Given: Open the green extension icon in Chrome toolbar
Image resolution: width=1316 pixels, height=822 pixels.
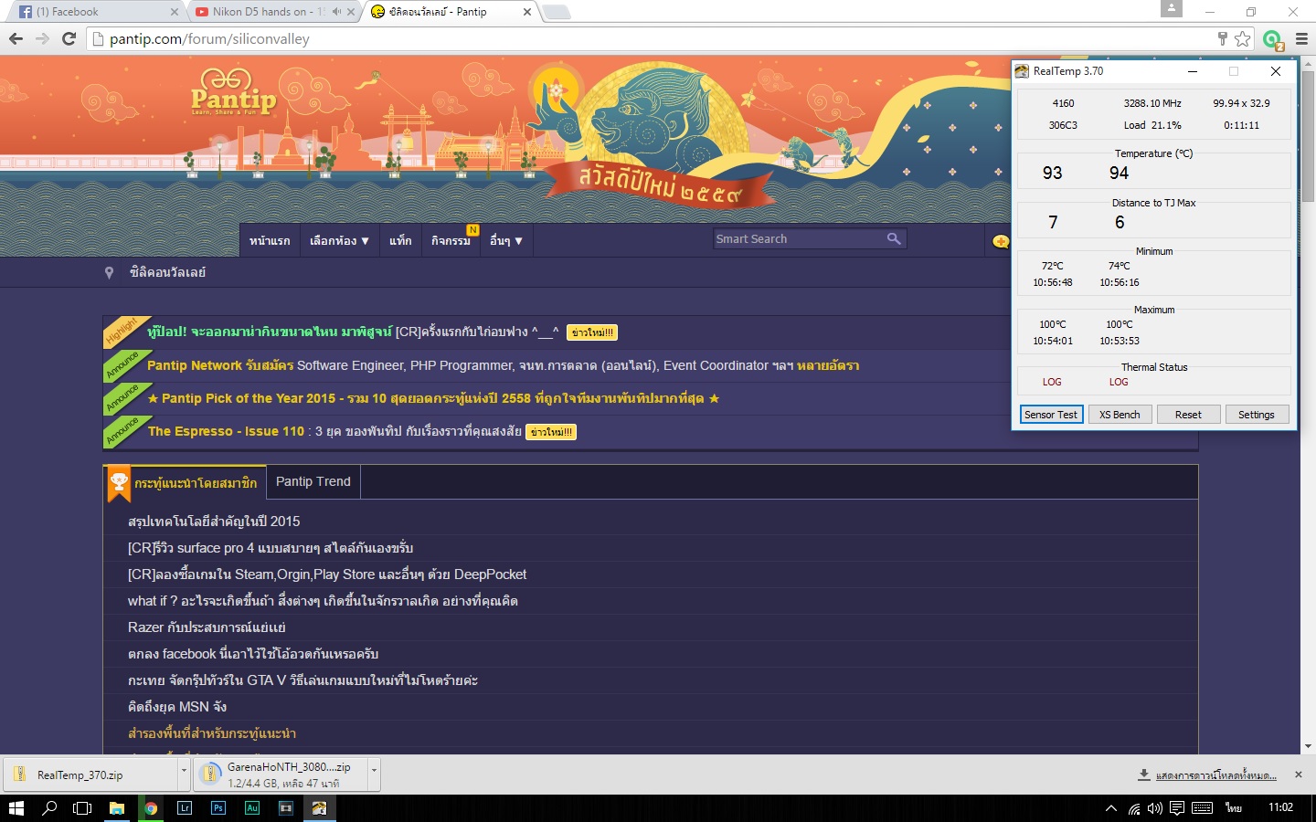Looking at the screenshot, I should pyautogui.click(x=1272, y=39).
